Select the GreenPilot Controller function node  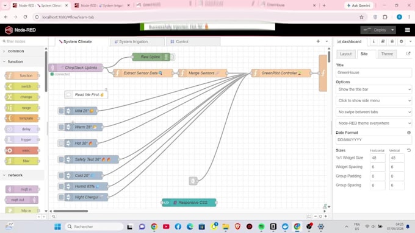coord(281,73)
